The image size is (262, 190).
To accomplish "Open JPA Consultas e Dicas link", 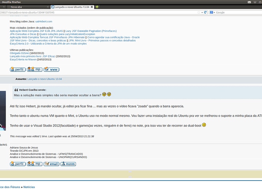I will coord(23,34).
